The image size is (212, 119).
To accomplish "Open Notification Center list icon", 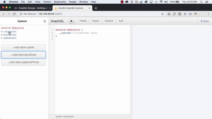I will 207,2.
